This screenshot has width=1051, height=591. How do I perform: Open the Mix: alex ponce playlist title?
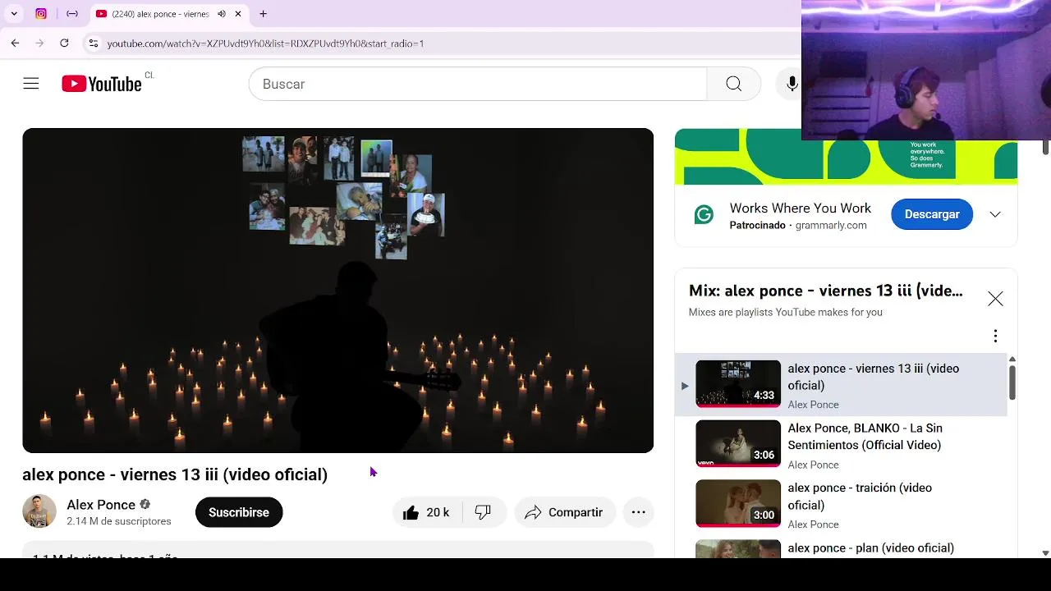tap(826, 291)
